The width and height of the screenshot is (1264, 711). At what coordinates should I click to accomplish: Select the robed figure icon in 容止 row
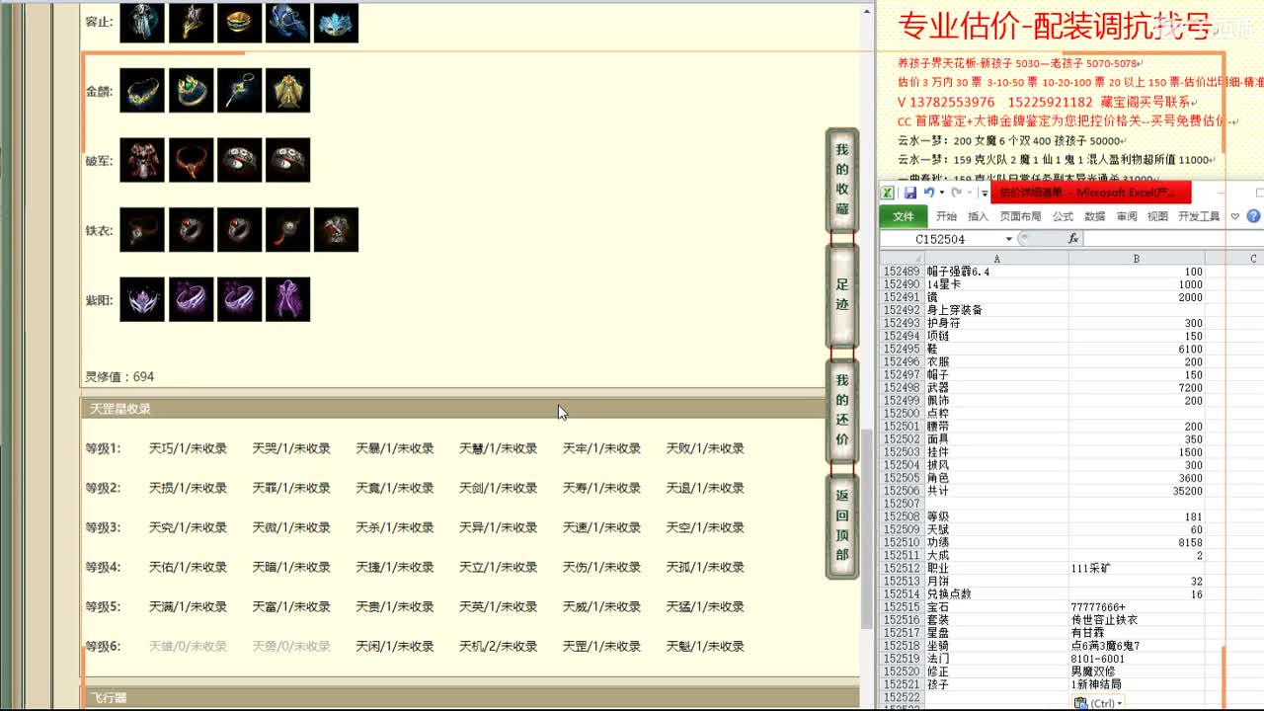click(142, 22)
